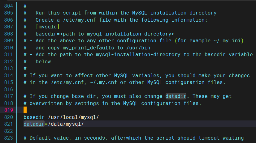Image resolution: width=256 pixels, height=143 pixels.
Task: Click line number 821 in the gutter
Action: 8,124
